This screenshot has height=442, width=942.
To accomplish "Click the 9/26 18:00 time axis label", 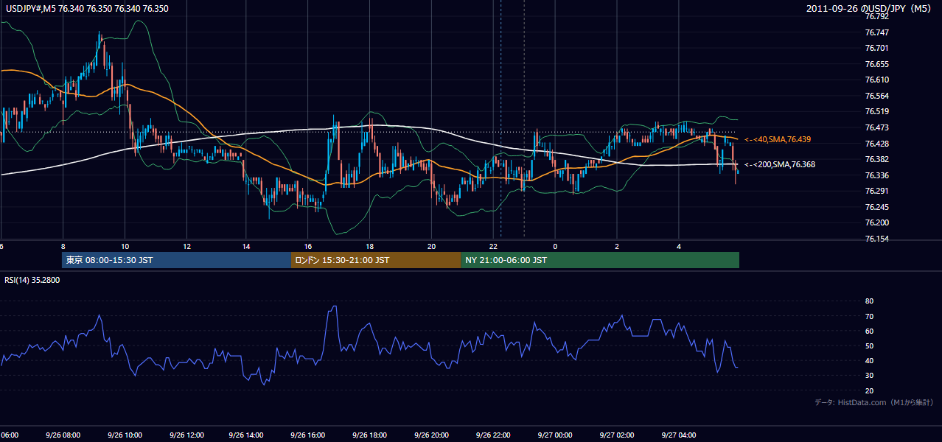I will pos(370,435).
